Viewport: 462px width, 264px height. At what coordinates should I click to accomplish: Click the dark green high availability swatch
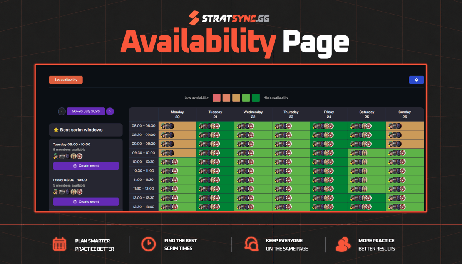(256, 97)
